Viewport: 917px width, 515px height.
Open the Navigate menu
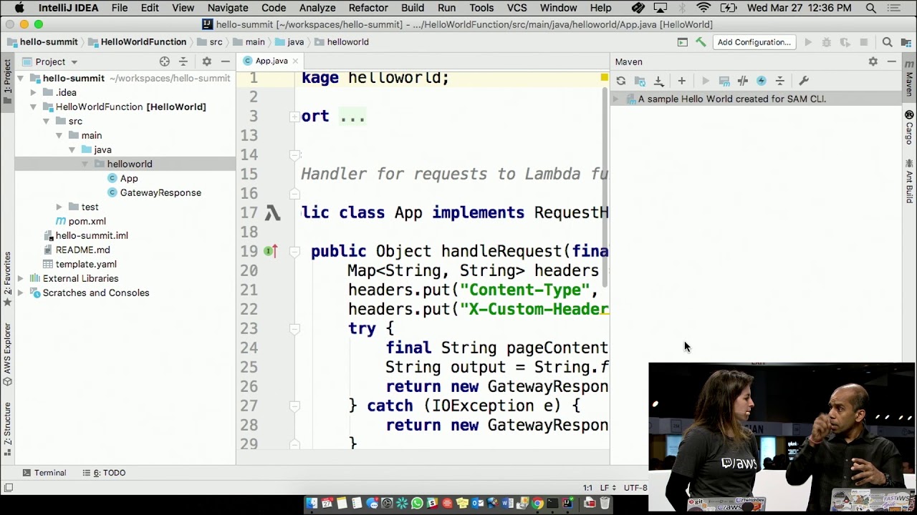[x=228, y=8]
